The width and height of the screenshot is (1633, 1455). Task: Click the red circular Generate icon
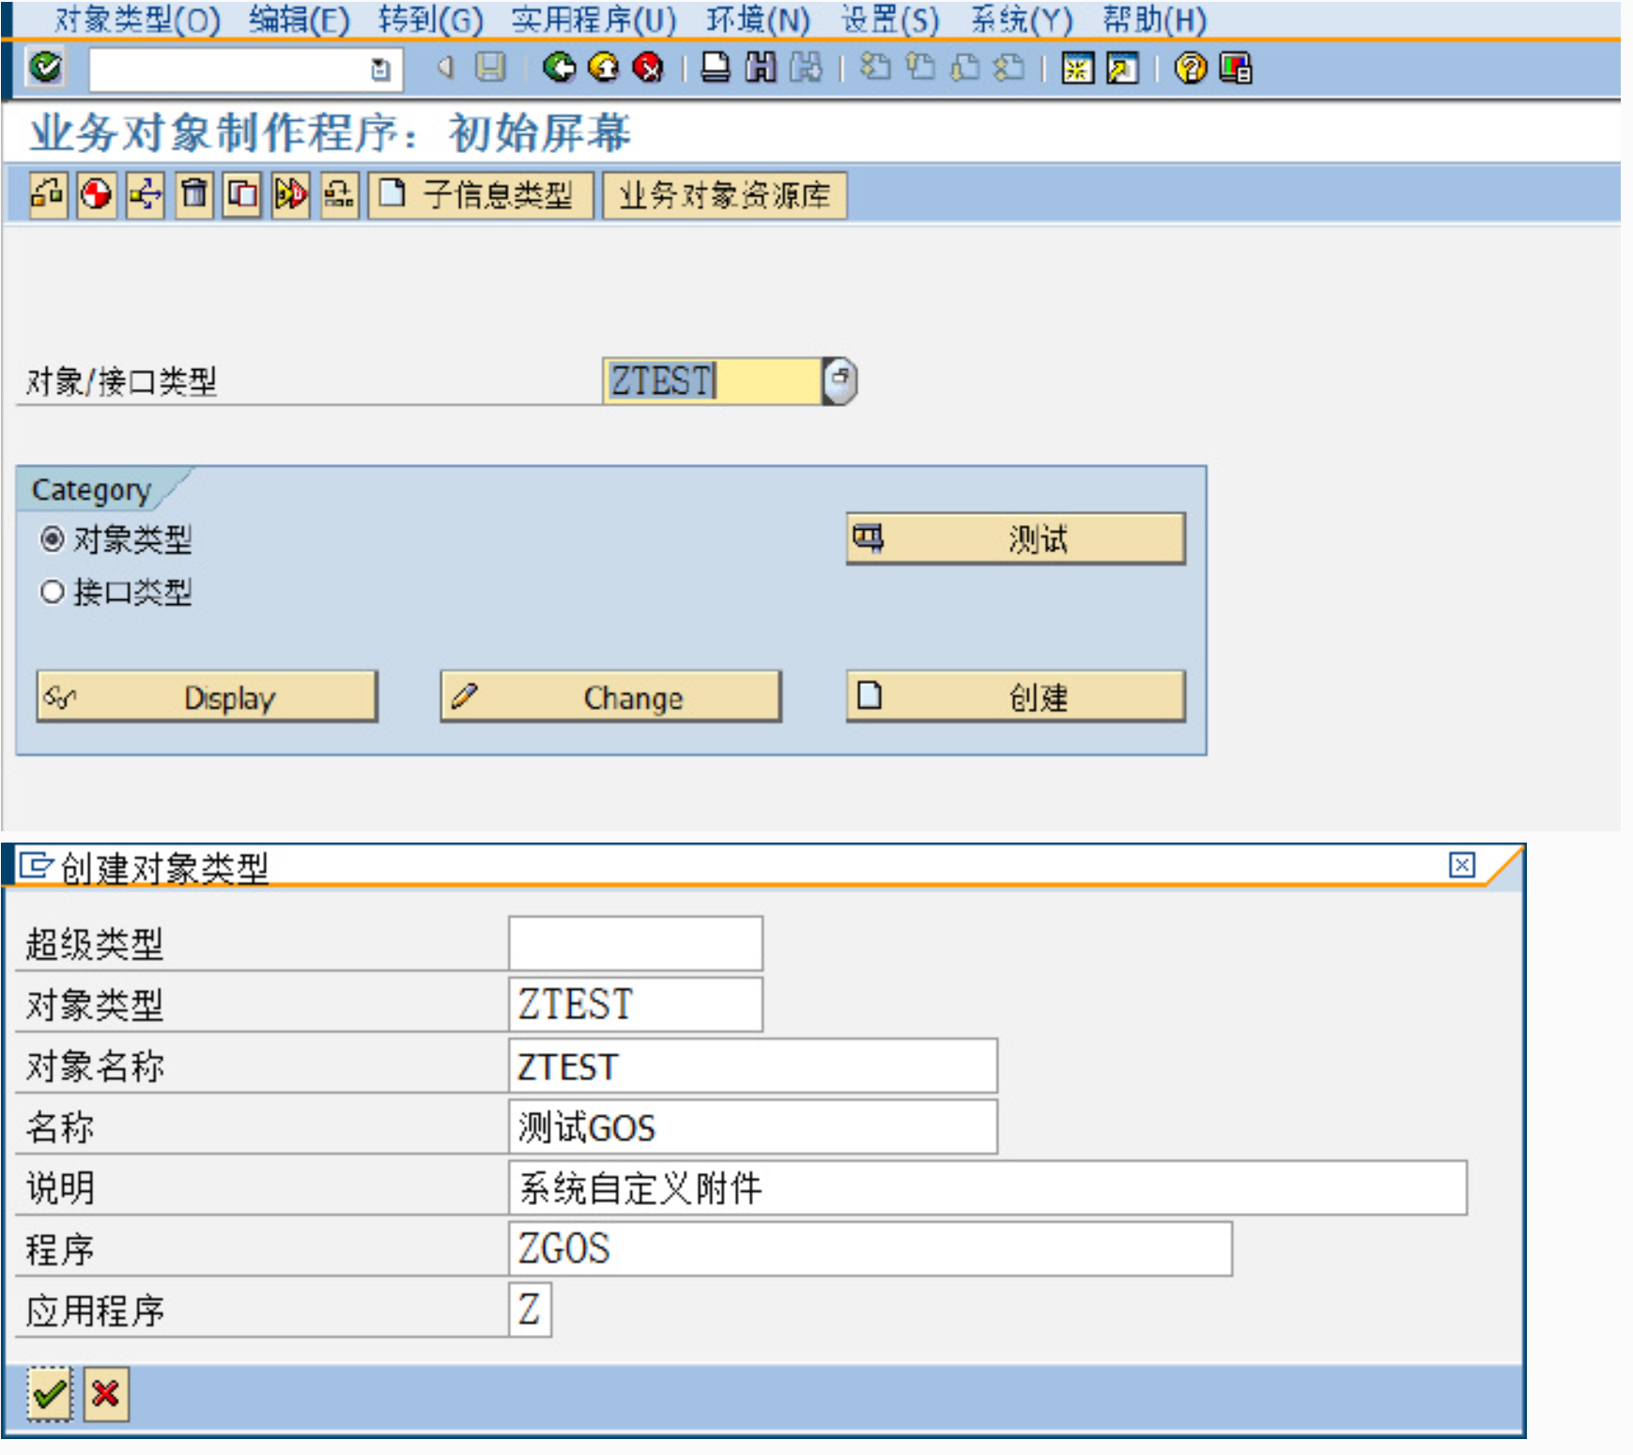point(97,194)
